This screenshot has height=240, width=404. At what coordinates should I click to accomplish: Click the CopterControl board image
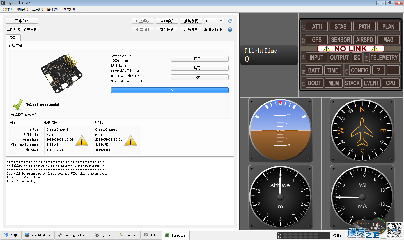point(62,73)
